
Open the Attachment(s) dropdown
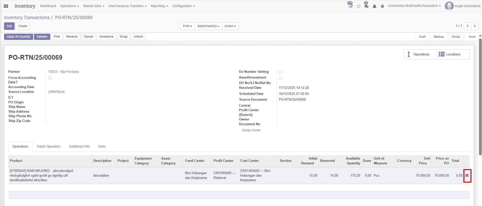click(208, 26)
